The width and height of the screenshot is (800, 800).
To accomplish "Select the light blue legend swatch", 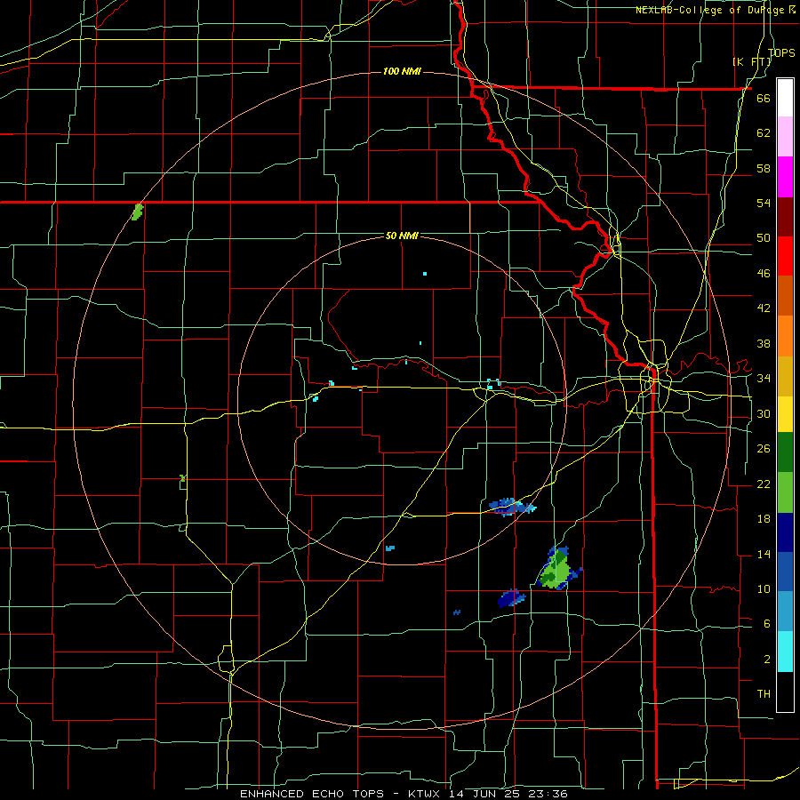I will pyautogui.click(x=785, y=612).
